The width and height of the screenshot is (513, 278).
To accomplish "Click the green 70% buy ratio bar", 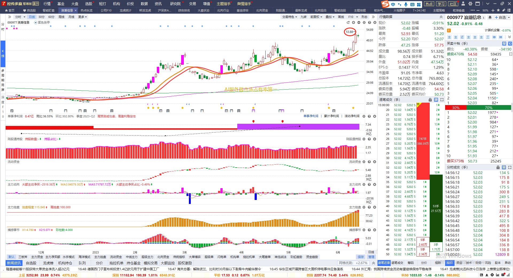I will click(x=489, y=108).
